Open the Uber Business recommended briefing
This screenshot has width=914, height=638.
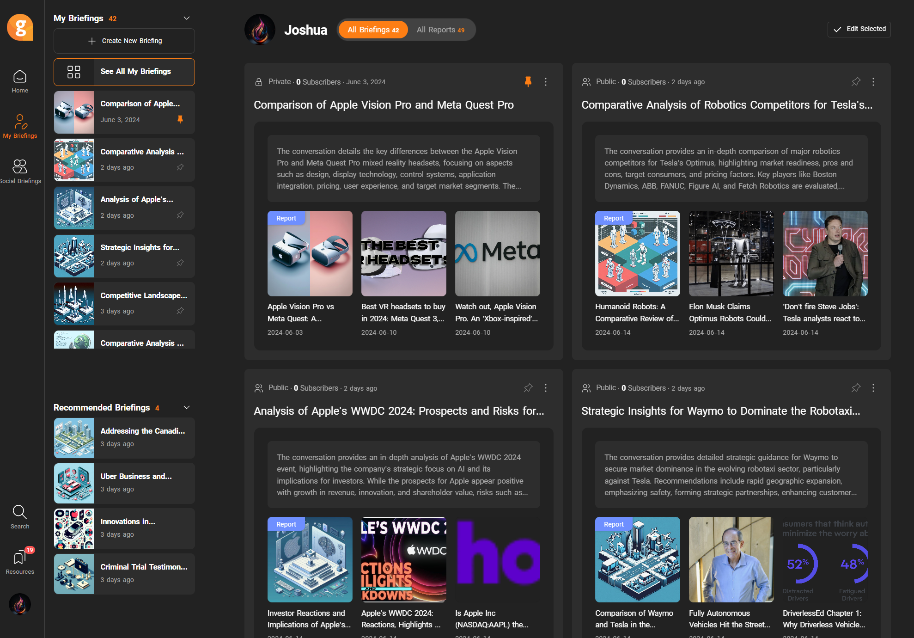point(124,483)
